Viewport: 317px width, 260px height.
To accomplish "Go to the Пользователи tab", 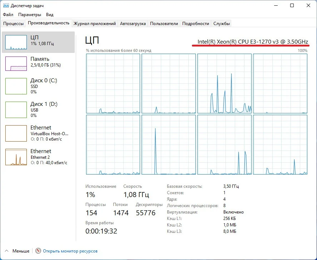I will point(164,24).
